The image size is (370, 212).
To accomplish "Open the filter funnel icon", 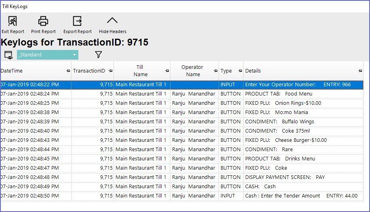I will 98,55.
